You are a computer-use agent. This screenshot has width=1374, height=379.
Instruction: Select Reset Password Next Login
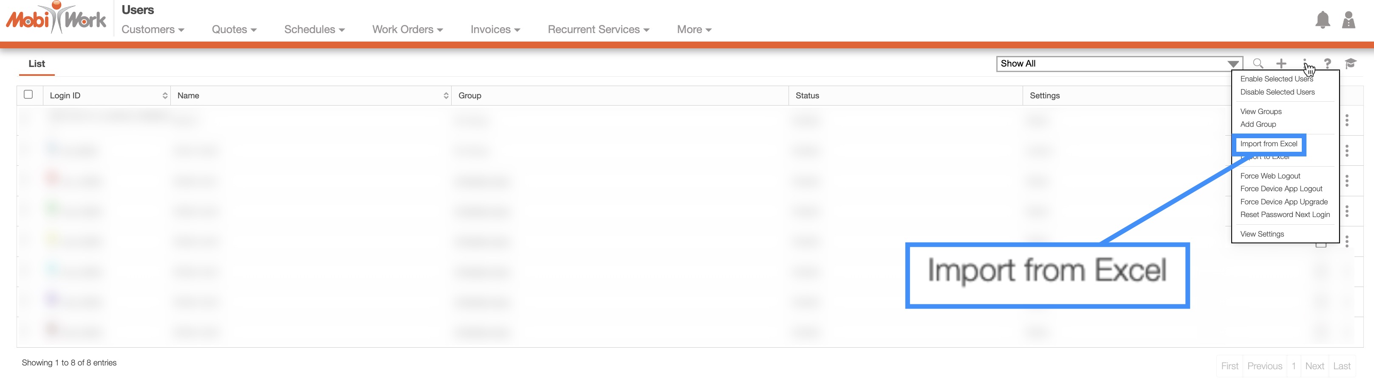point(1284,215)
